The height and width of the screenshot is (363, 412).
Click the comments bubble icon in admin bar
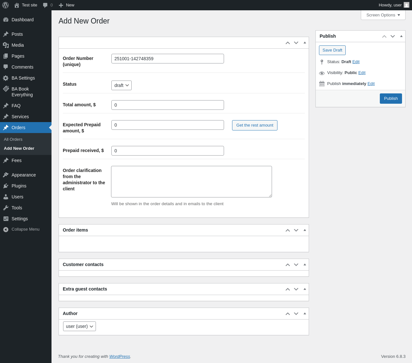pyautogui.click(x=45, y=5)
